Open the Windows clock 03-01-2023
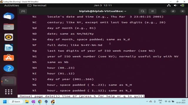This screenshot has height=105, width=188. point(181,101)
